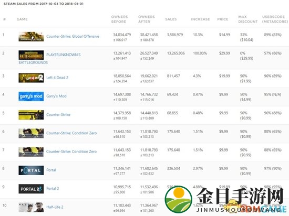Select the 57% (86%) userscore cell
Viewport: 289px width, 216px height.
(x=273, y=53)
